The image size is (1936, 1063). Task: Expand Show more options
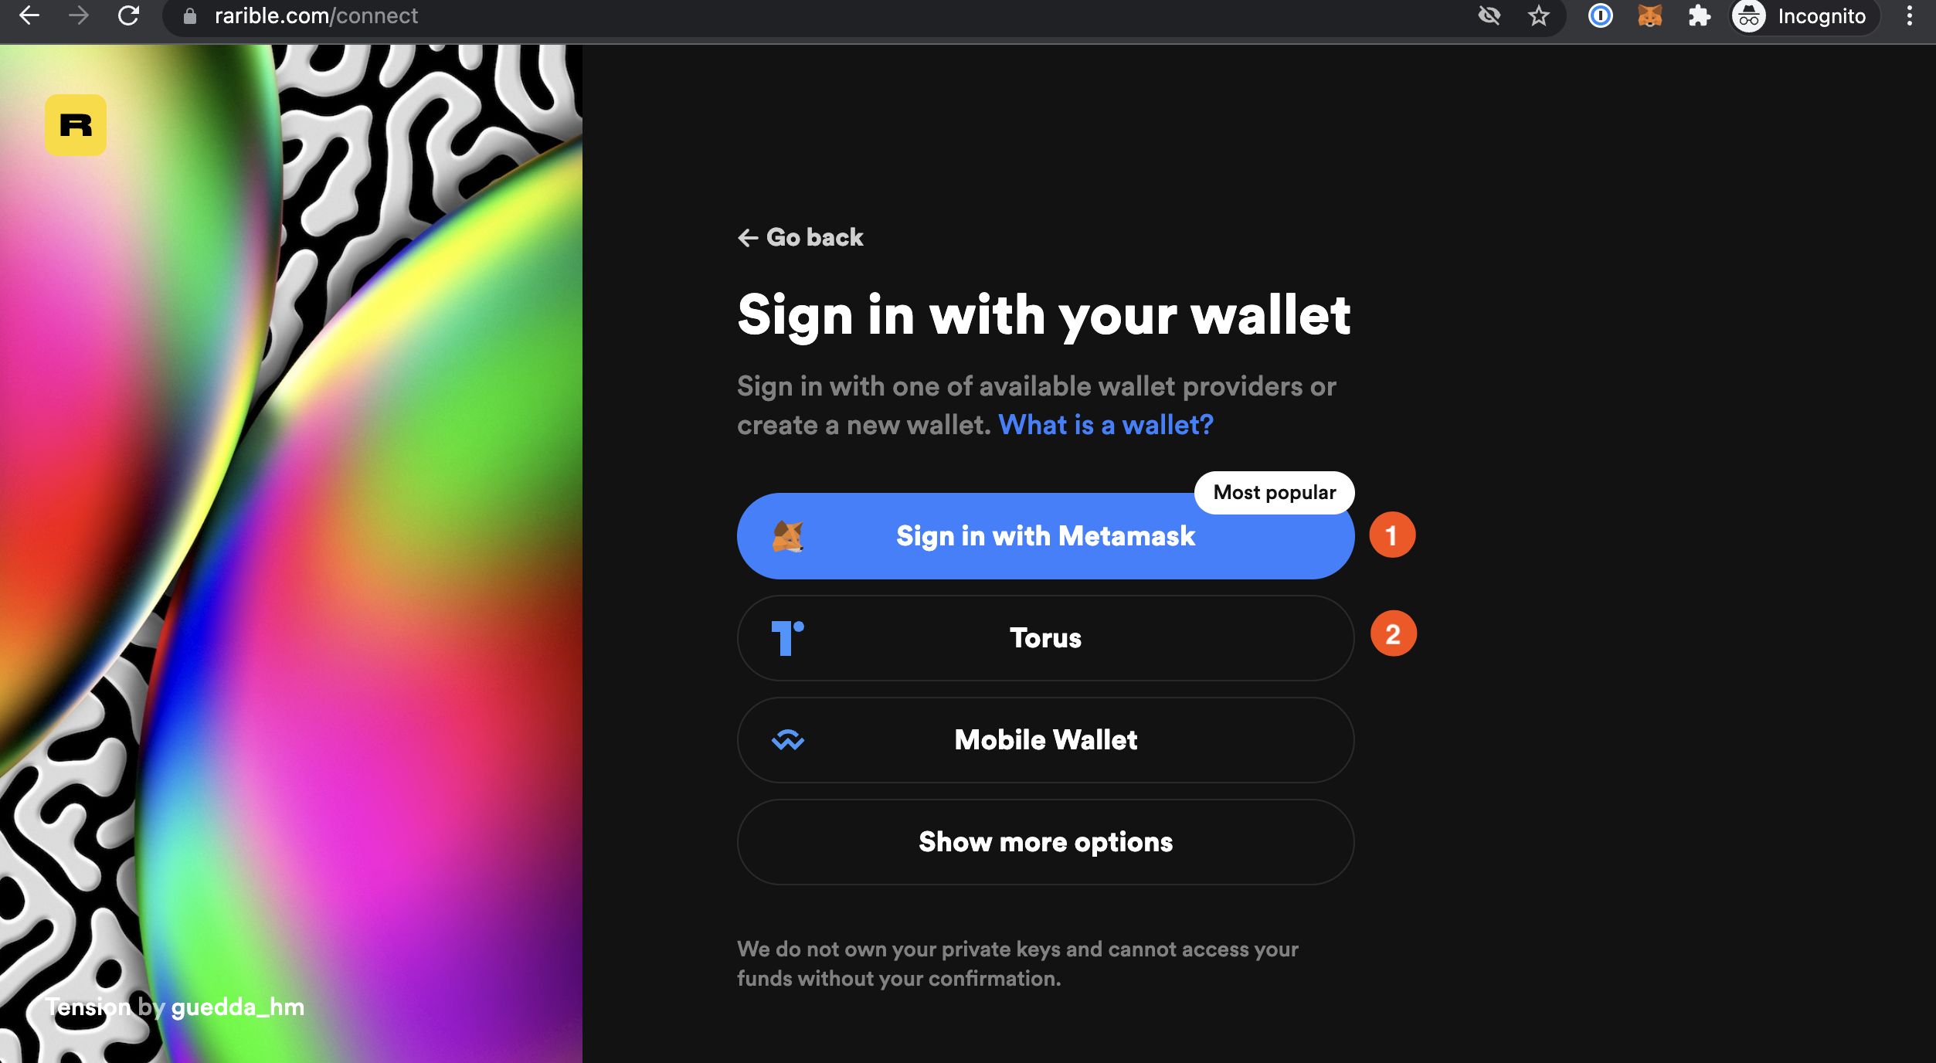pos(1045,842)
